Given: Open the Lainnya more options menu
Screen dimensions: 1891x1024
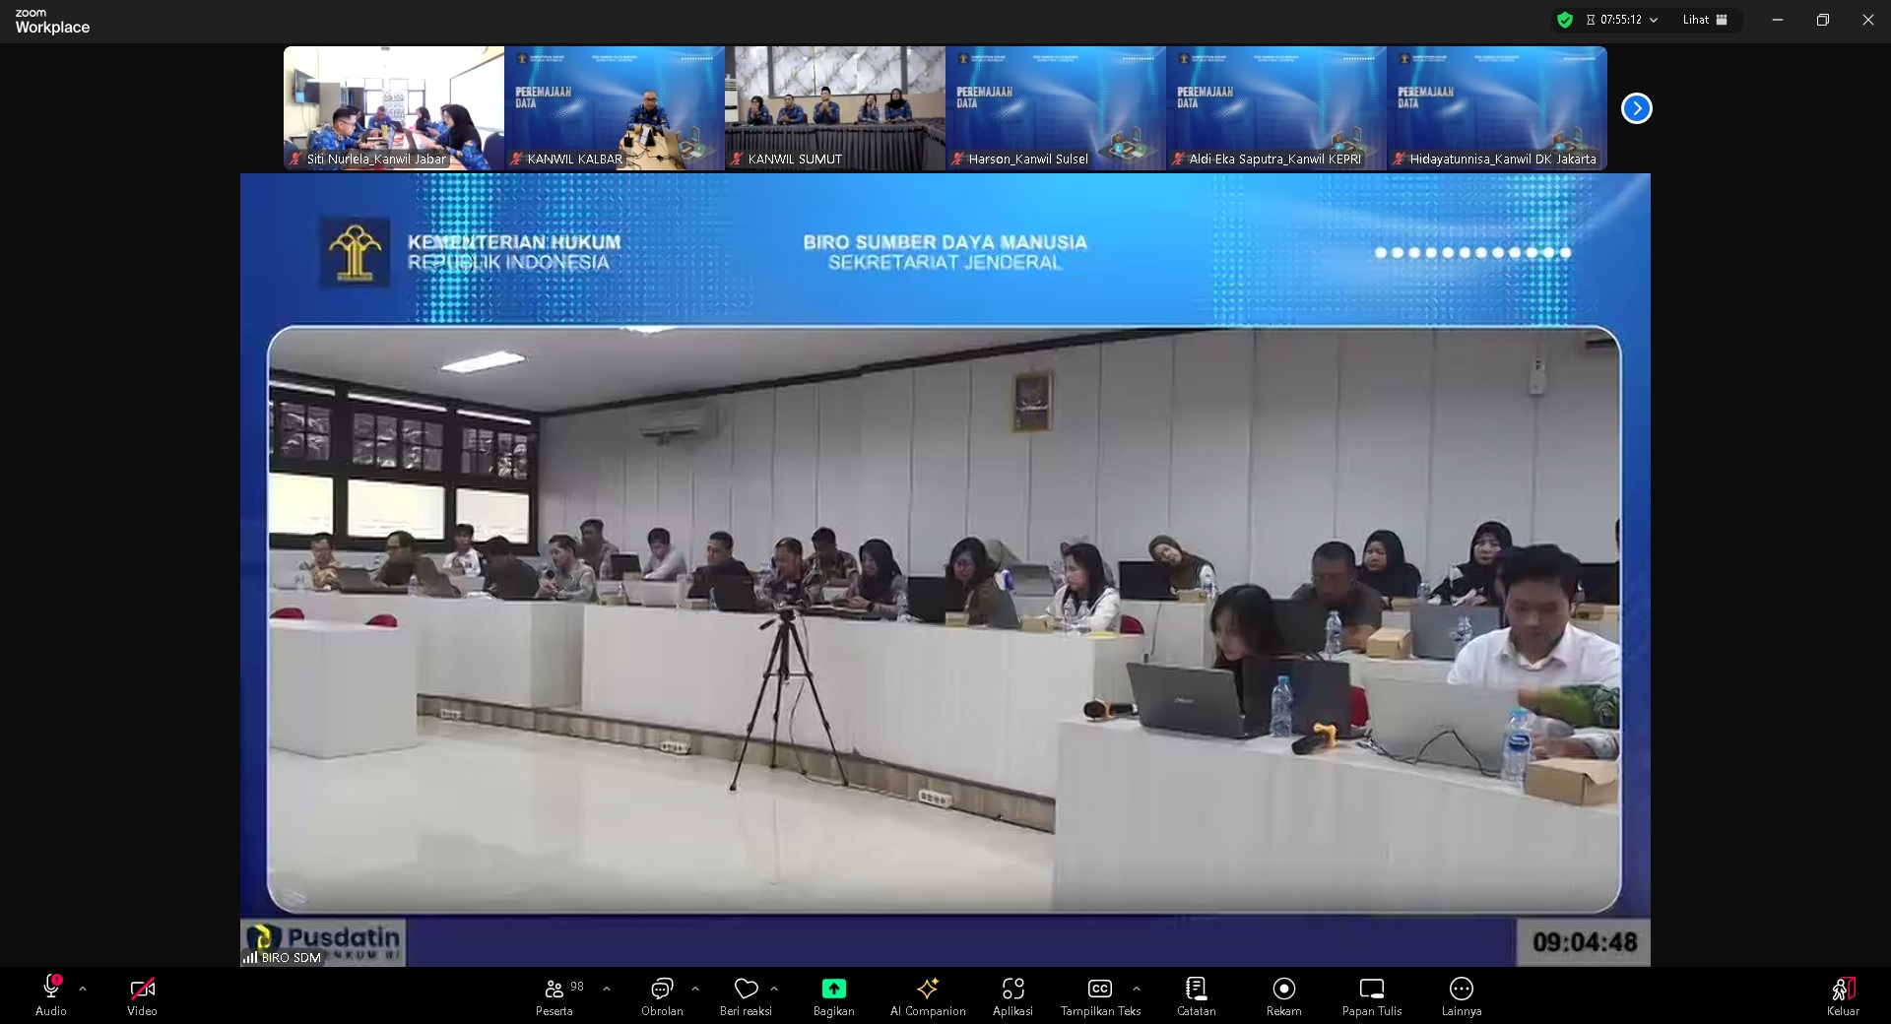Looking at the screenshot, I should click(x=1461, y=995).
